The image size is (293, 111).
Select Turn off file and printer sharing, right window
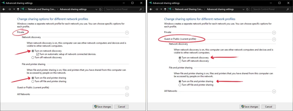[x=196, y=85]
